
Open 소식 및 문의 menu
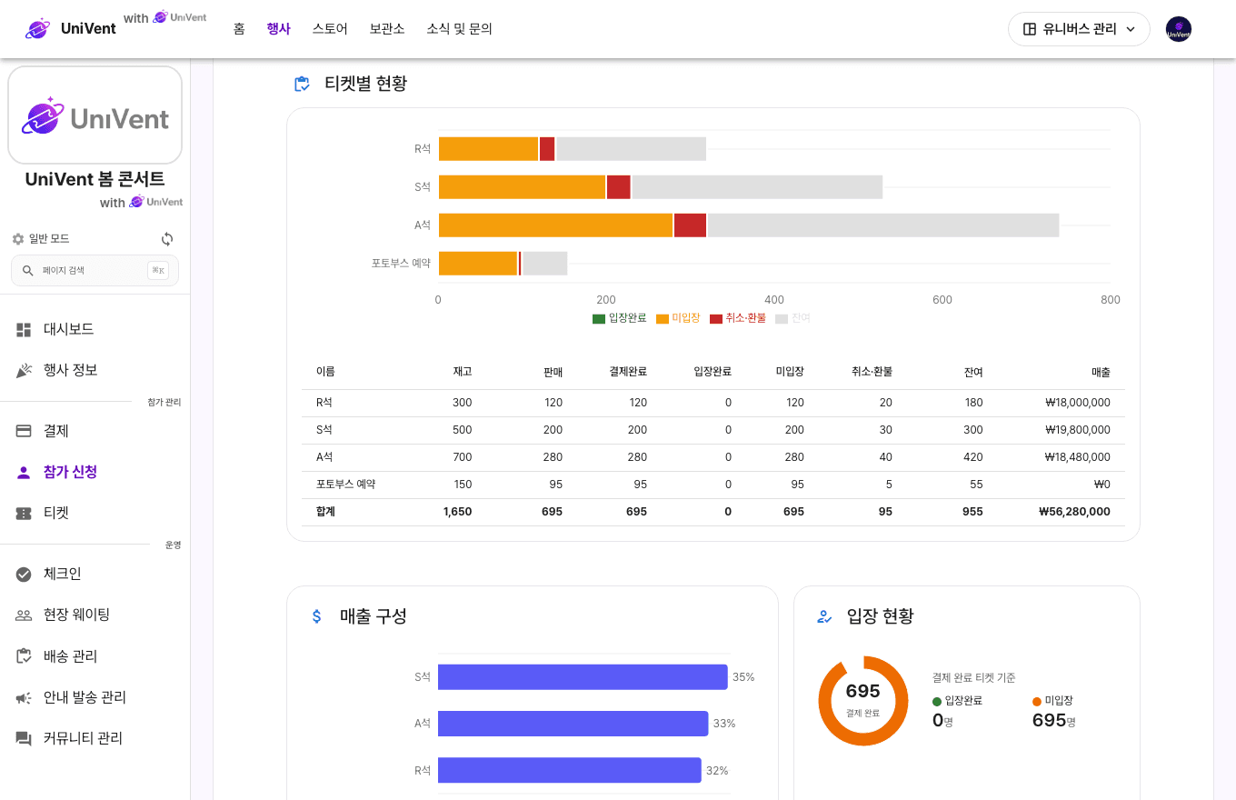pyautogui.click(x=459, y=29)
